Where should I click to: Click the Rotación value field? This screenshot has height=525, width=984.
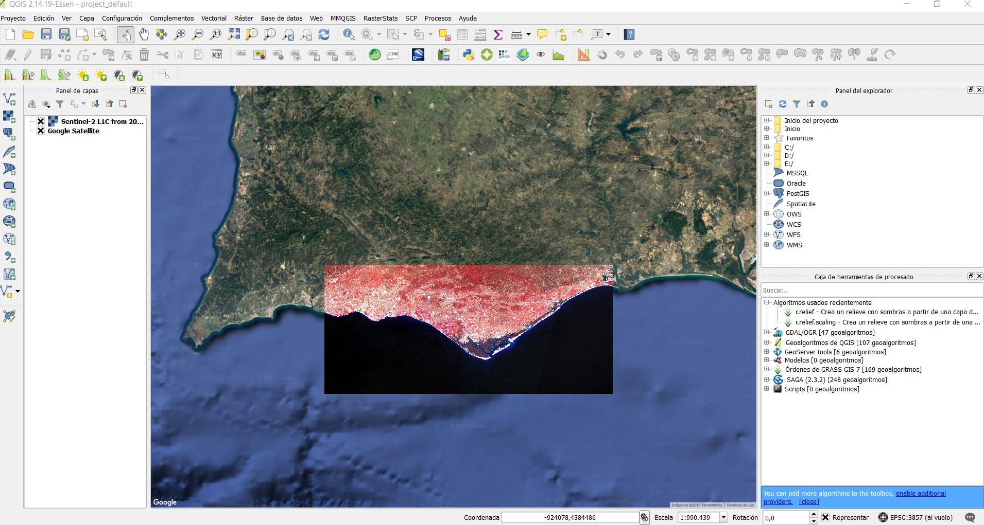(x=786, y=517)
